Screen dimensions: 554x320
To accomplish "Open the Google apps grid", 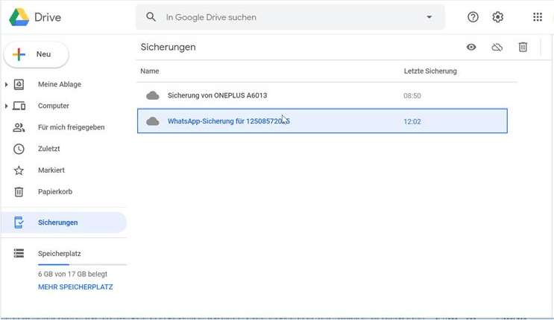I will click(538, 17).
